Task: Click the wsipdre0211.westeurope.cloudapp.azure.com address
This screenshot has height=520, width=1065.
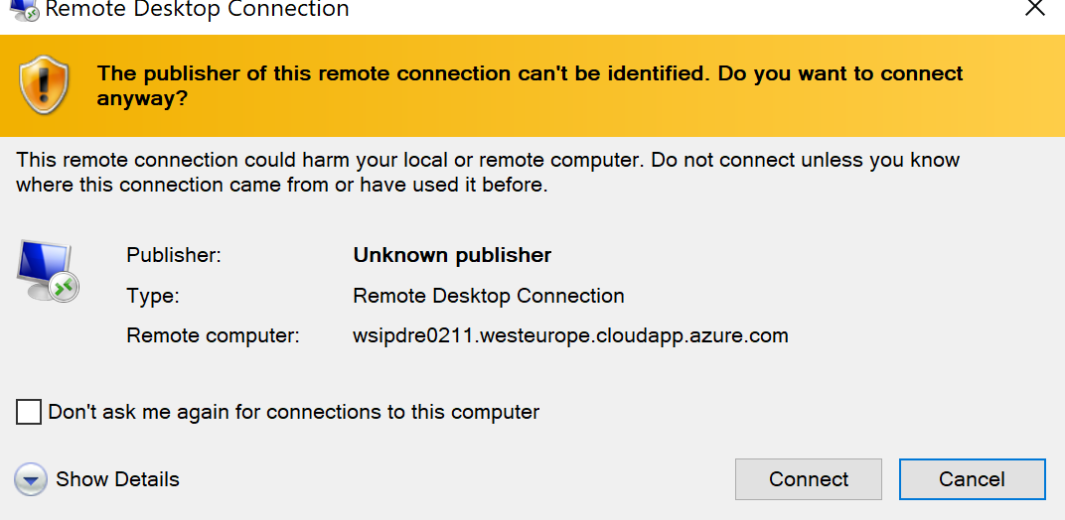Action: 570,336
